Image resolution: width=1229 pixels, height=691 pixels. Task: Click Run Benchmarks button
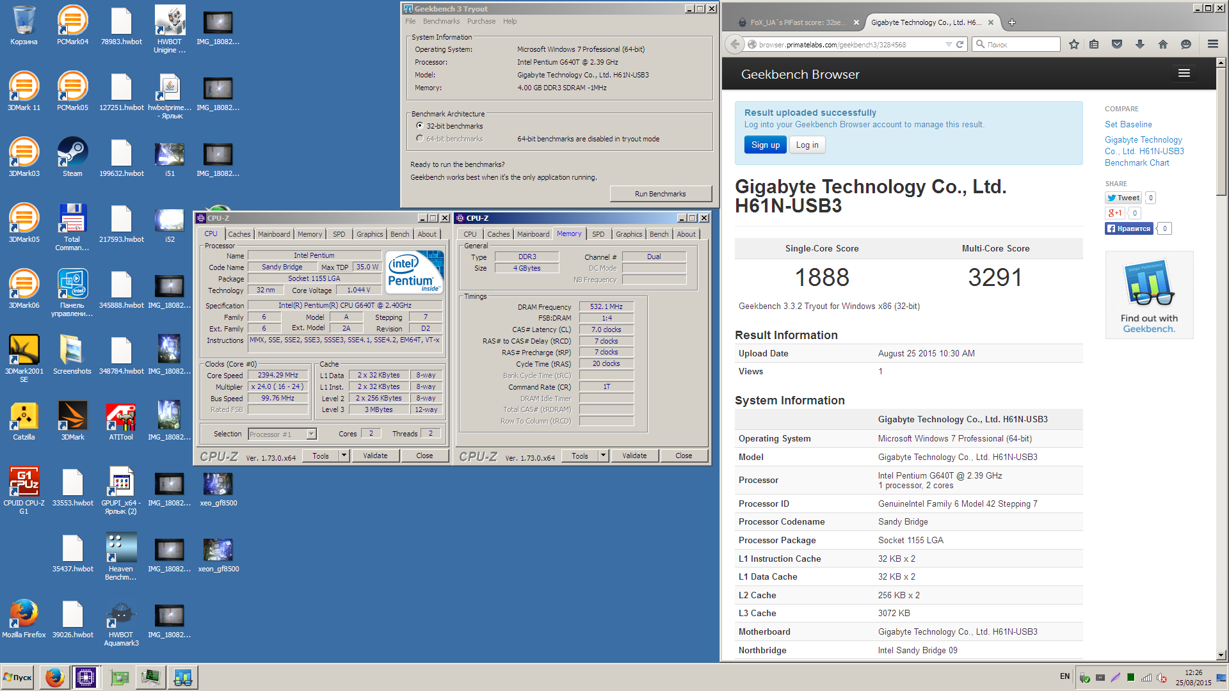coord(661,194)
